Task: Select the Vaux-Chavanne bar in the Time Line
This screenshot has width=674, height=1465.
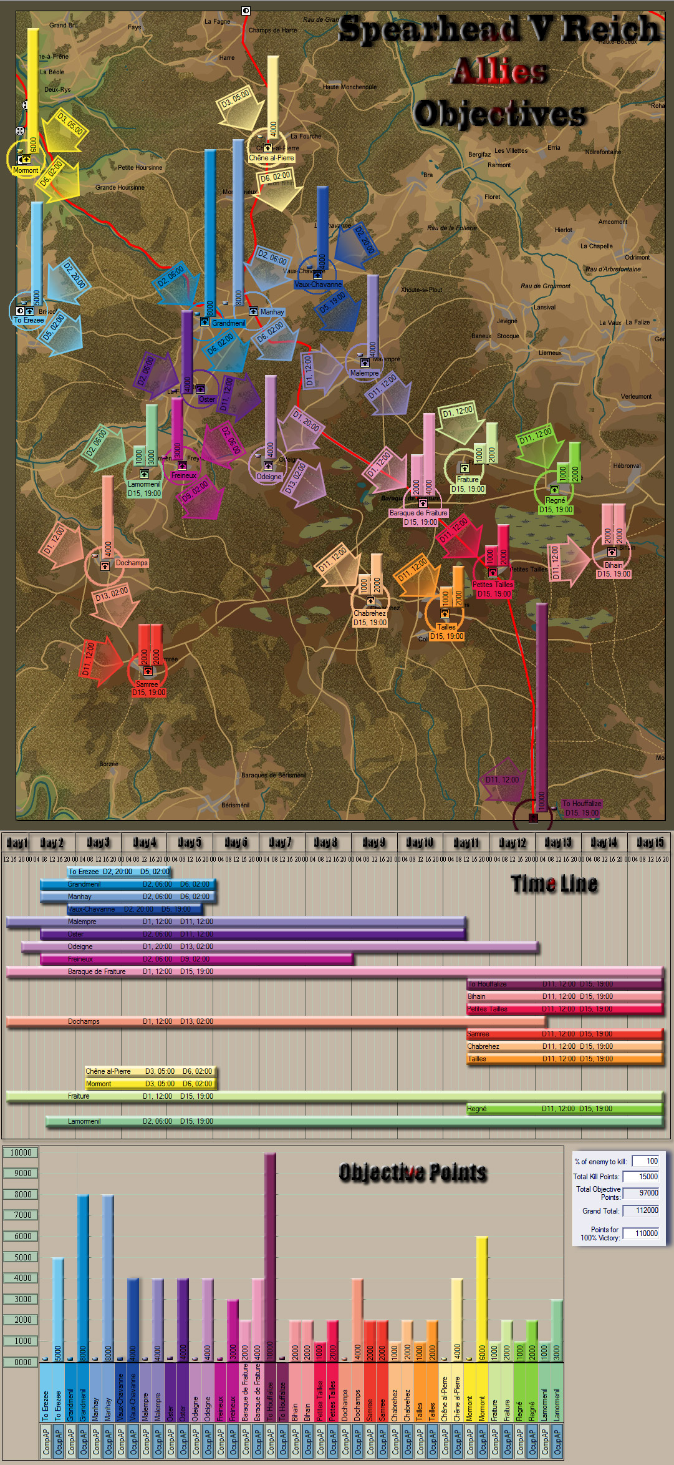Action: [135, 909]
